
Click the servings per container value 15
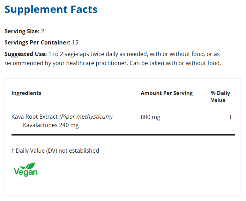[x=75, y=42]
